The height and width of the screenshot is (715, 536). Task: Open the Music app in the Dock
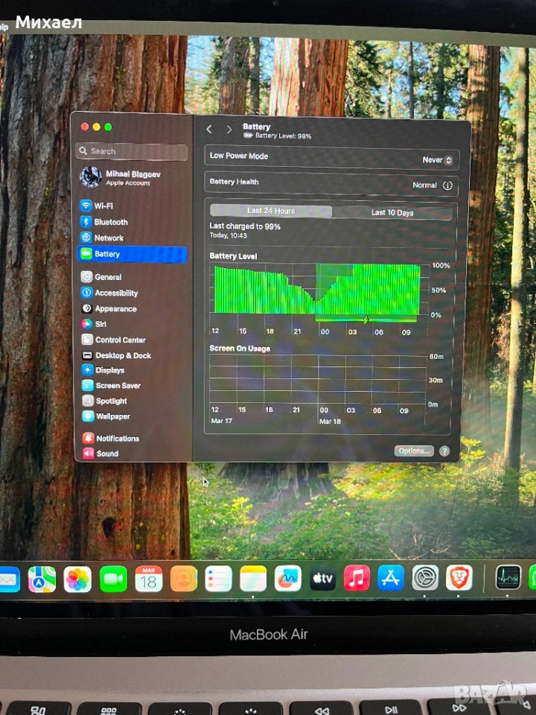[x=357, y=578]
